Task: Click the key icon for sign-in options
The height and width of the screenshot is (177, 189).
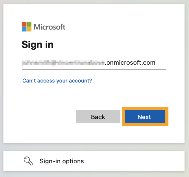Action: (28, 161)
